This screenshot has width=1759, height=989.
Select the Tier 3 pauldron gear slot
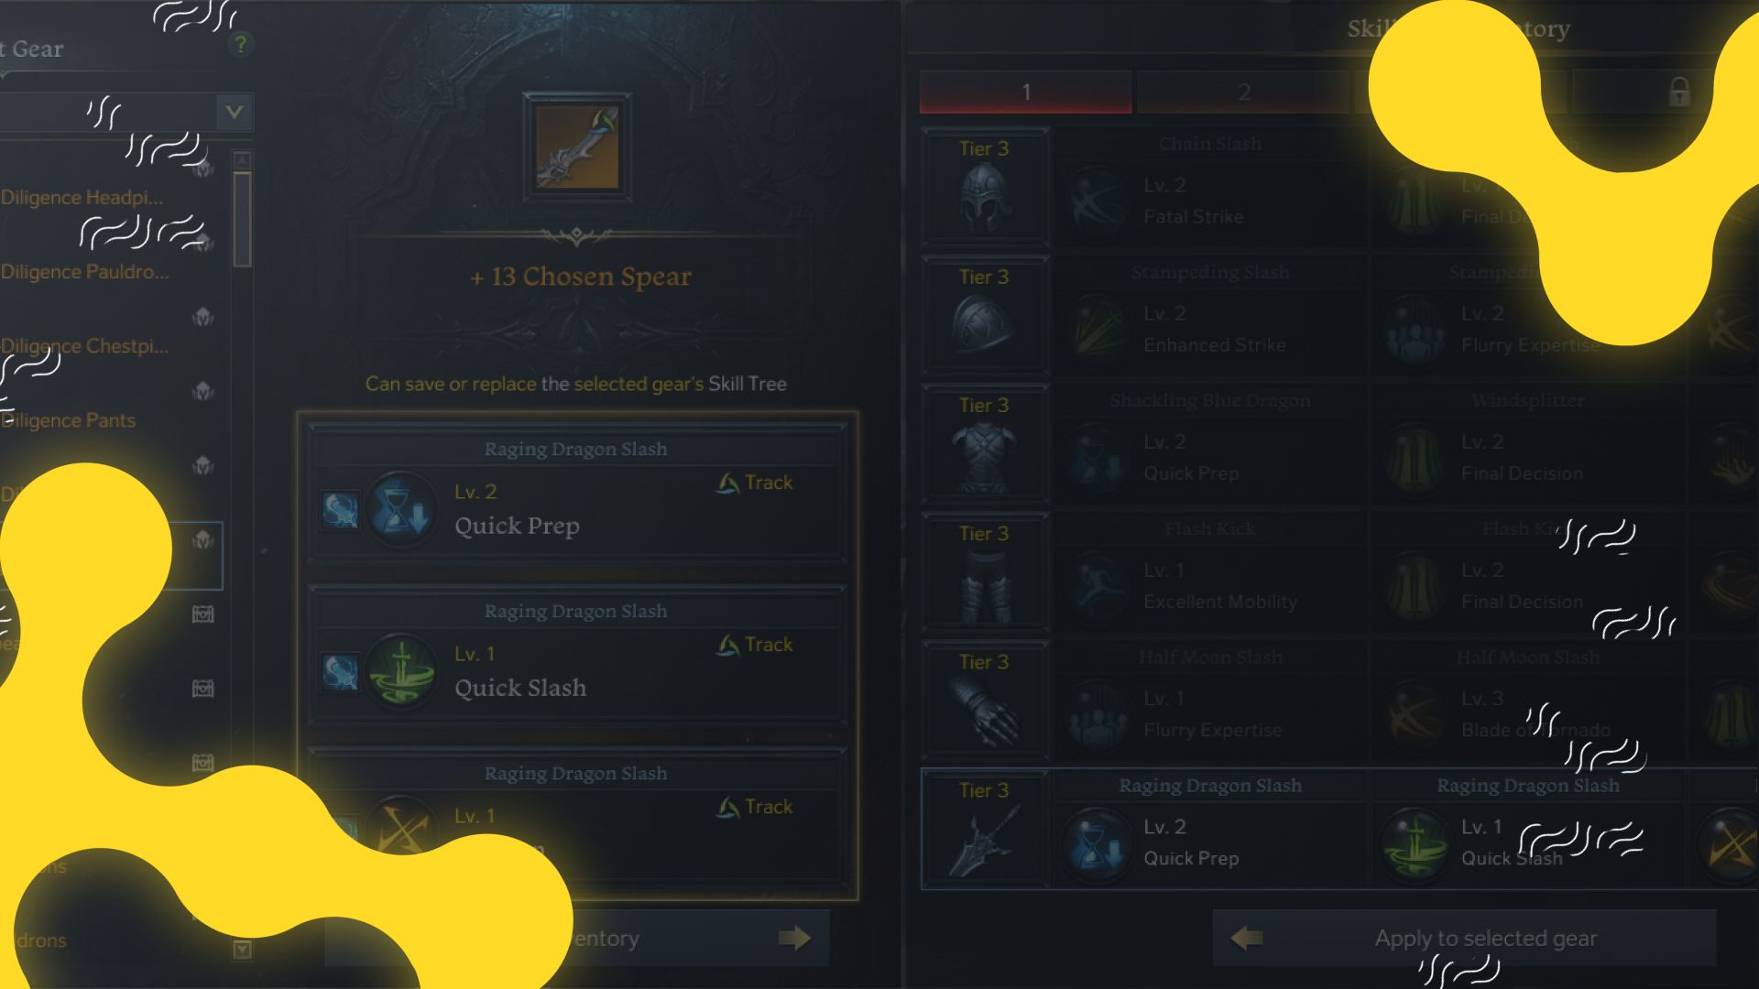click(x=985, y=316)
